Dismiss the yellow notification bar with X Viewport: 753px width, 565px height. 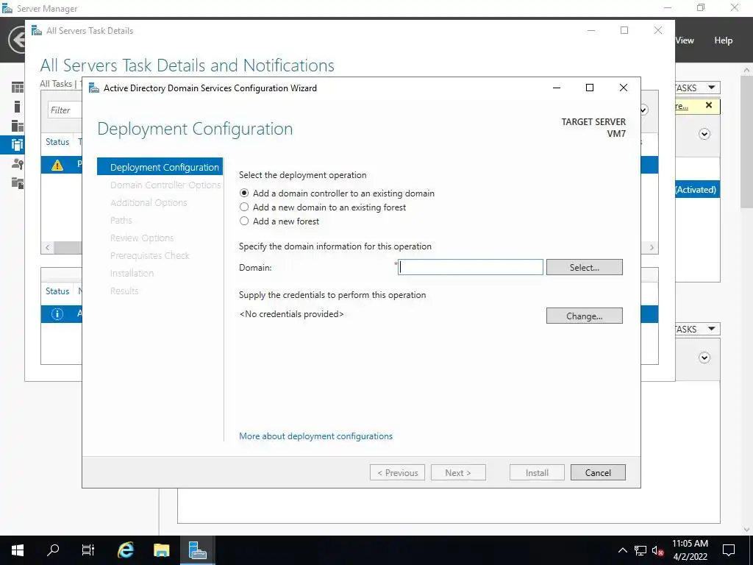click(709, 105)
